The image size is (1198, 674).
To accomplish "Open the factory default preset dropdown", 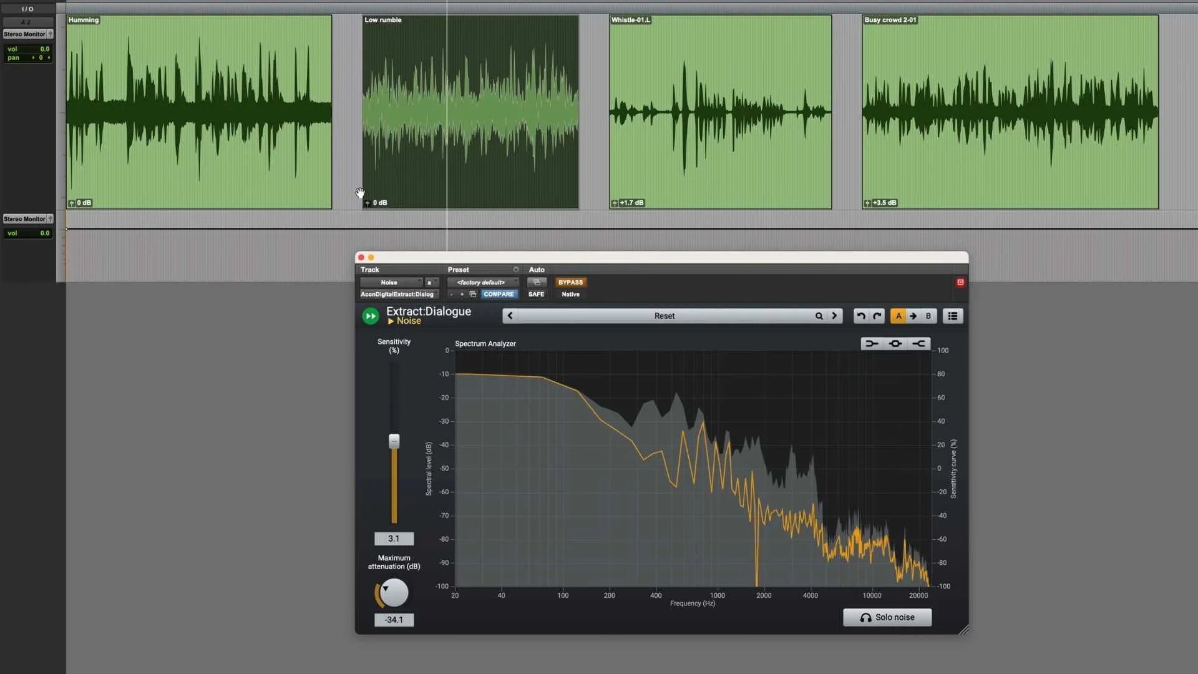I will click(482, 283).
